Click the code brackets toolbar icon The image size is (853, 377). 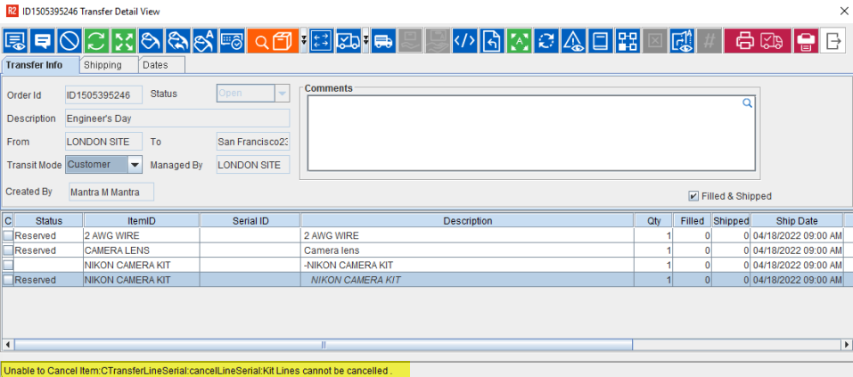[464, 40]
